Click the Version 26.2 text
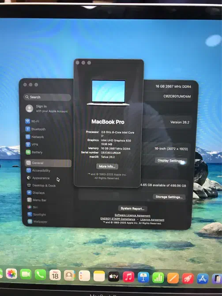 [x=180, y=122]
